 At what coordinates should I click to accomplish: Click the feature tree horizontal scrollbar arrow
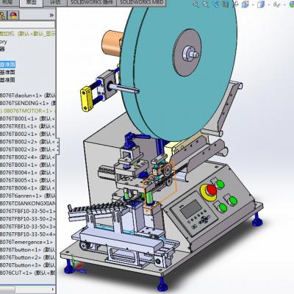coord(53,289)
